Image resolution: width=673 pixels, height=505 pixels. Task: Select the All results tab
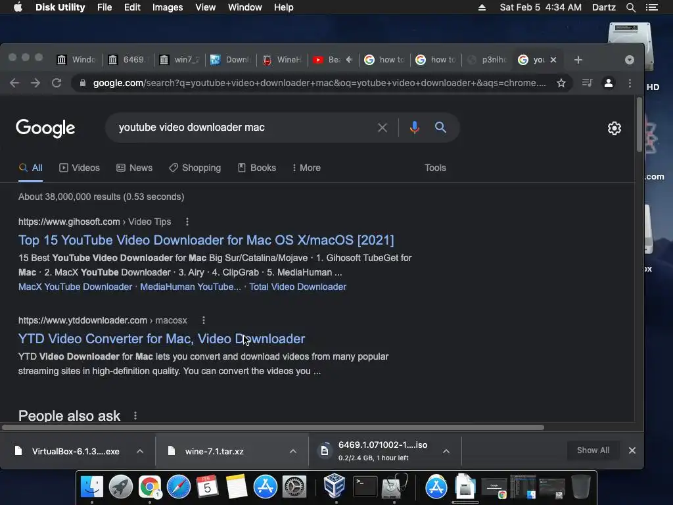click(30, 168)
